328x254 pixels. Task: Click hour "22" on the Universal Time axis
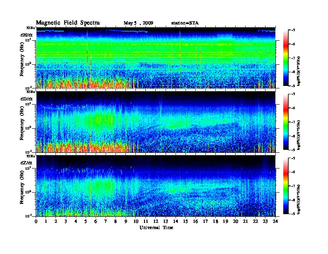pyautogui.click(x=256, y=222)
